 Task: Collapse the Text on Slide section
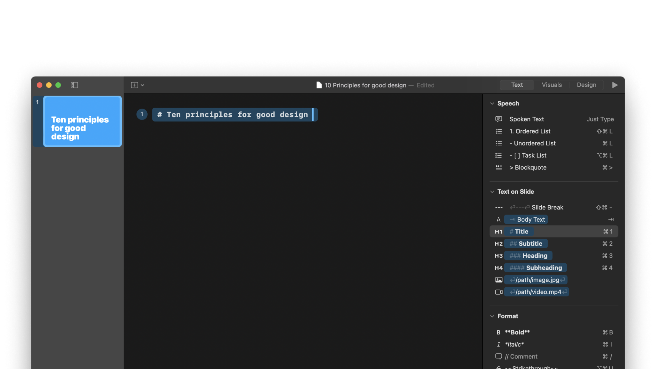[492, 192]
